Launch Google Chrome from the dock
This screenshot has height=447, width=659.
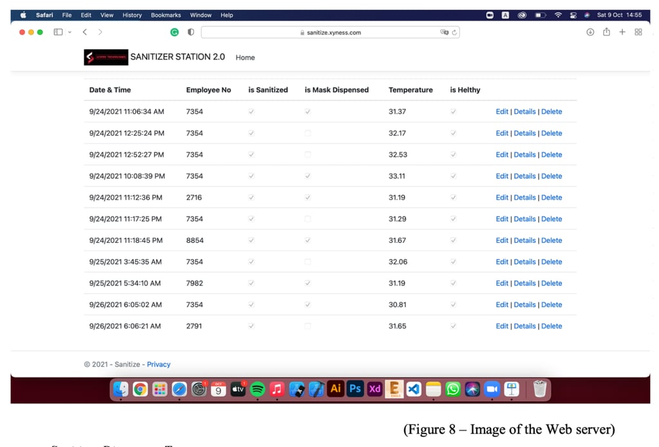pyautogui.click(x=140, y=389)
